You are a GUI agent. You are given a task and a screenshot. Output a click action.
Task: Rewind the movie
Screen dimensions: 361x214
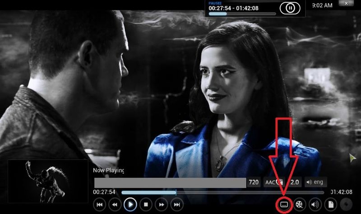[115, 205]
